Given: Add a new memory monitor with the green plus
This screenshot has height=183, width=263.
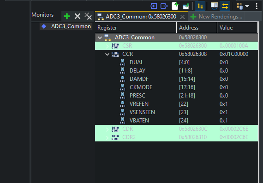Looking at the screenshot, I should (67, 17).
